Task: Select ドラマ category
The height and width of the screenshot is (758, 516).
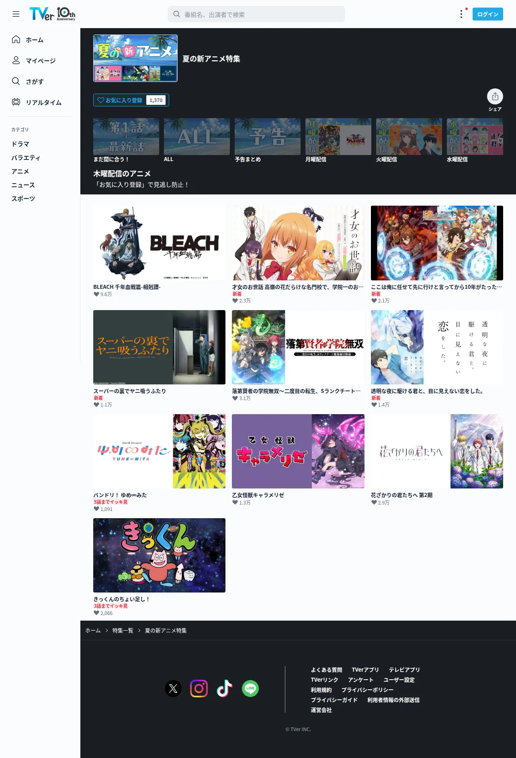Action: pos(20,144)
